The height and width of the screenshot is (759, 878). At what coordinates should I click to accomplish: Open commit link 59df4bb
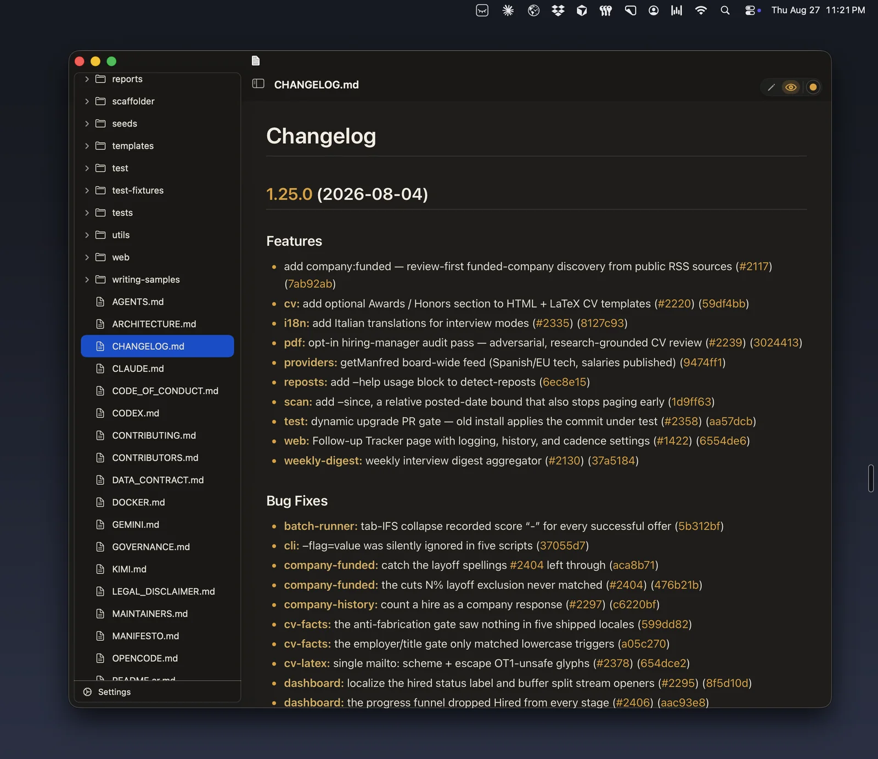pos(723,304)
